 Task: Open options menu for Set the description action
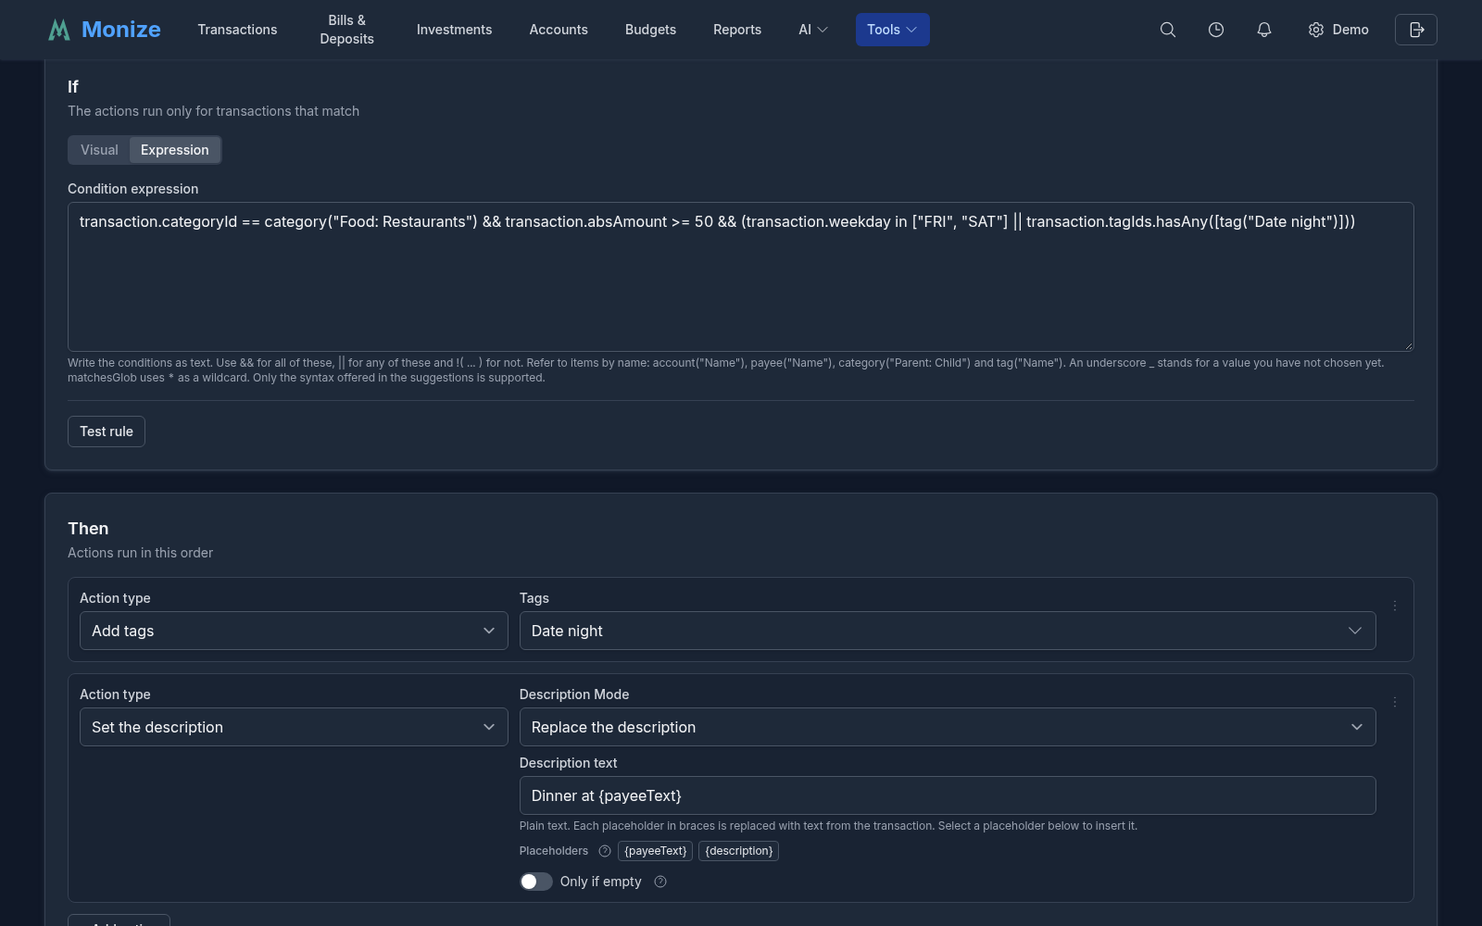click(x=1395, y=702)
